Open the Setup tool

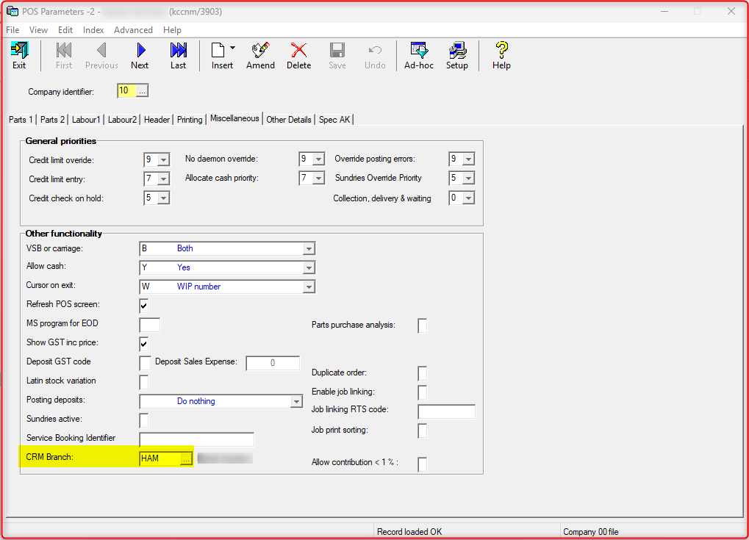tap(457, 56)
